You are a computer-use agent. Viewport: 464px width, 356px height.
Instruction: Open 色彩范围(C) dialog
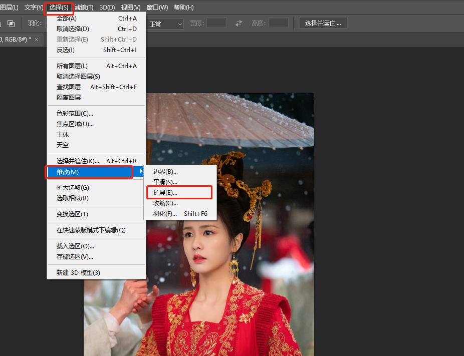tap(70, 113)
